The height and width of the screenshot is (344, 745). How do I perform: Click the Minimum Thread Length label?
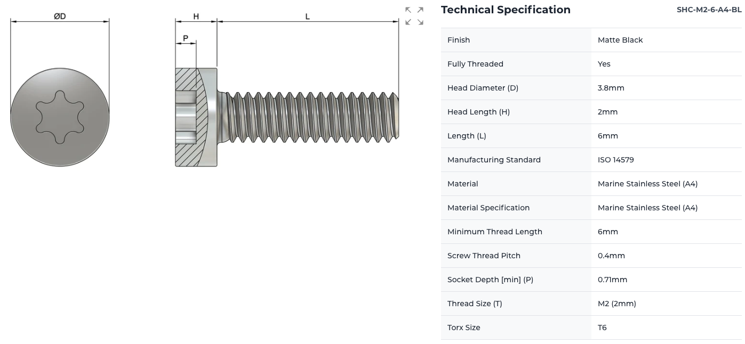[494, 232]
